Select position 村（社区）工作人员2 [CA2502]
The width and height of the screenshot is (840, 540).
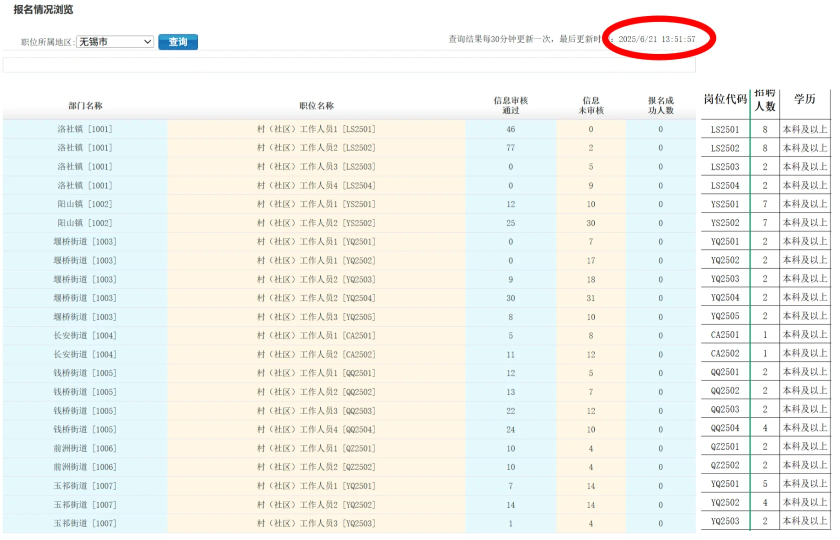316,354
